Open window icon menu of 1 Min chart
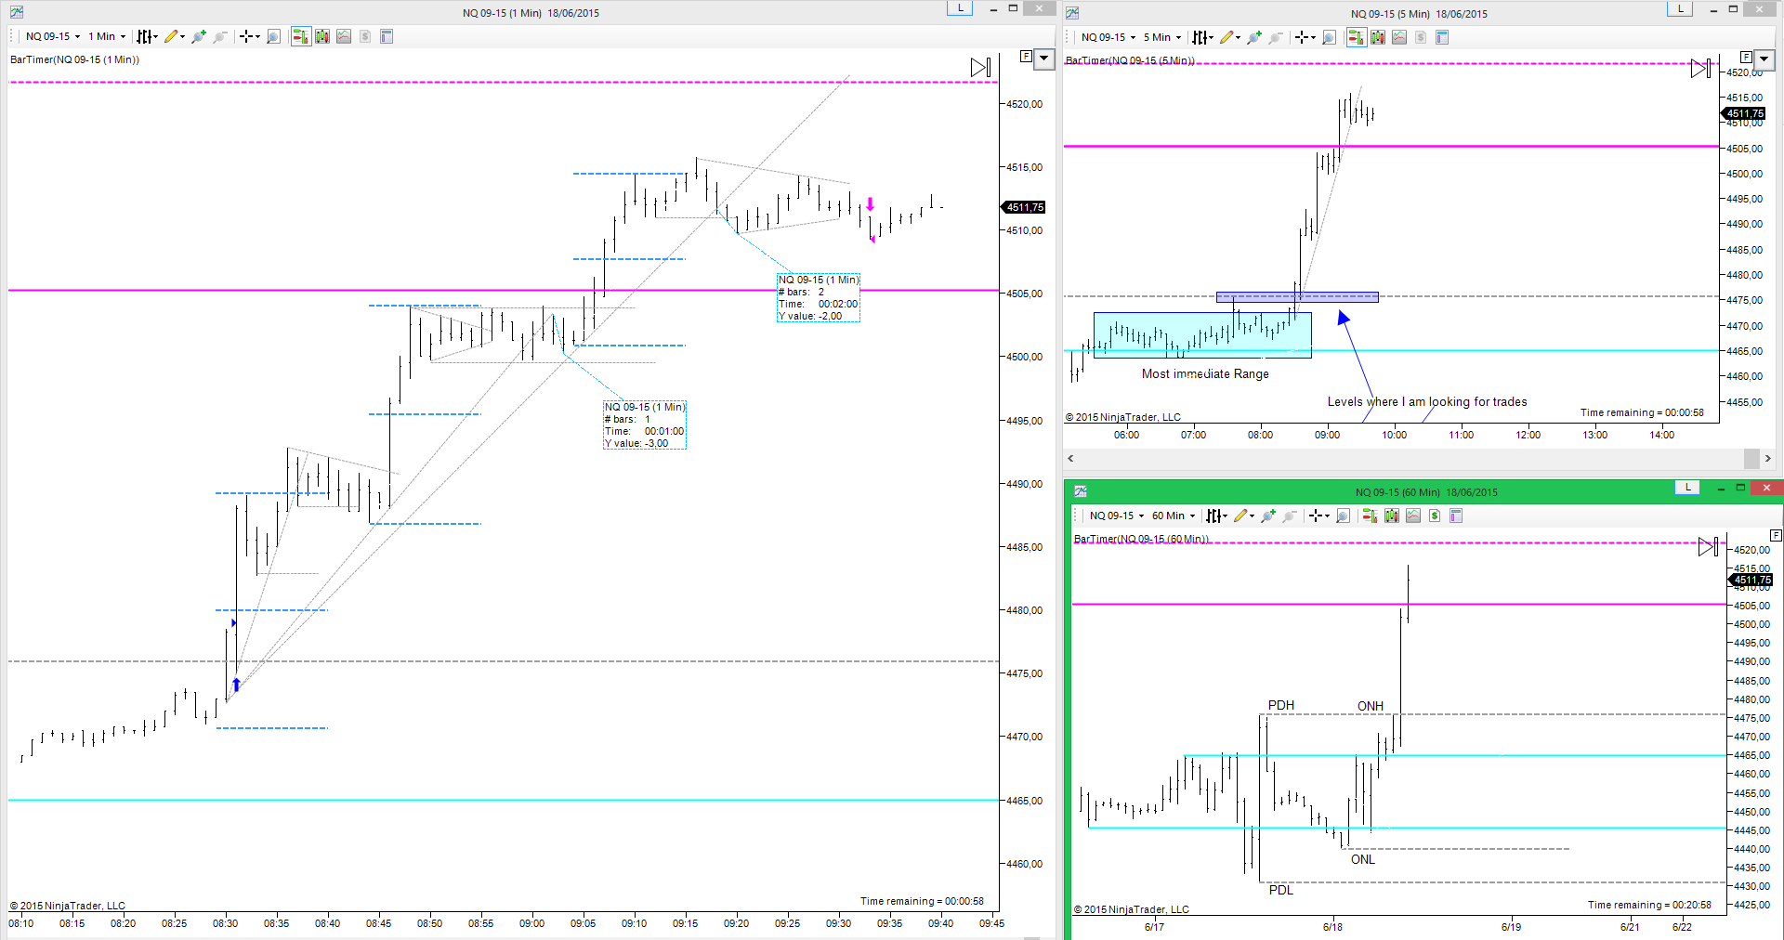 click(x=17, y=12)
